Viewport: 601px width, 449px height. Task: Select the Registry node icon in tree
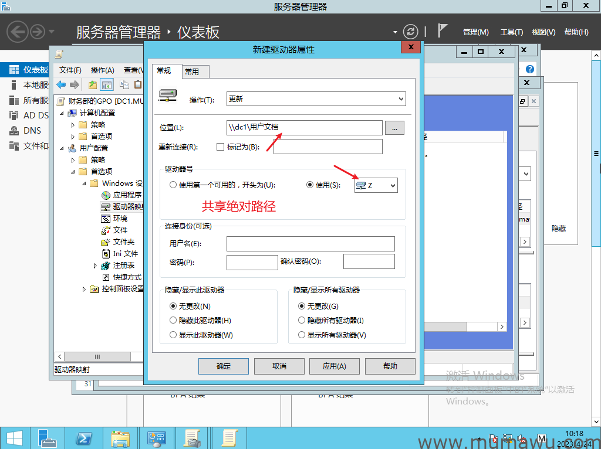tap(106, 266)
